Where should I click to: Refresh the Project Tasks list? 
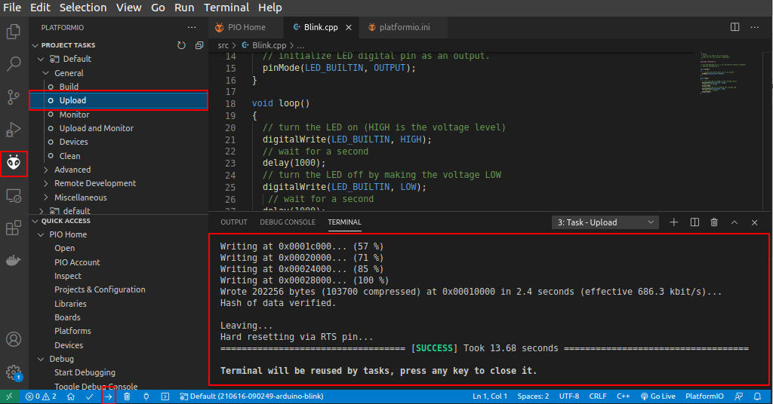[181, 45]
